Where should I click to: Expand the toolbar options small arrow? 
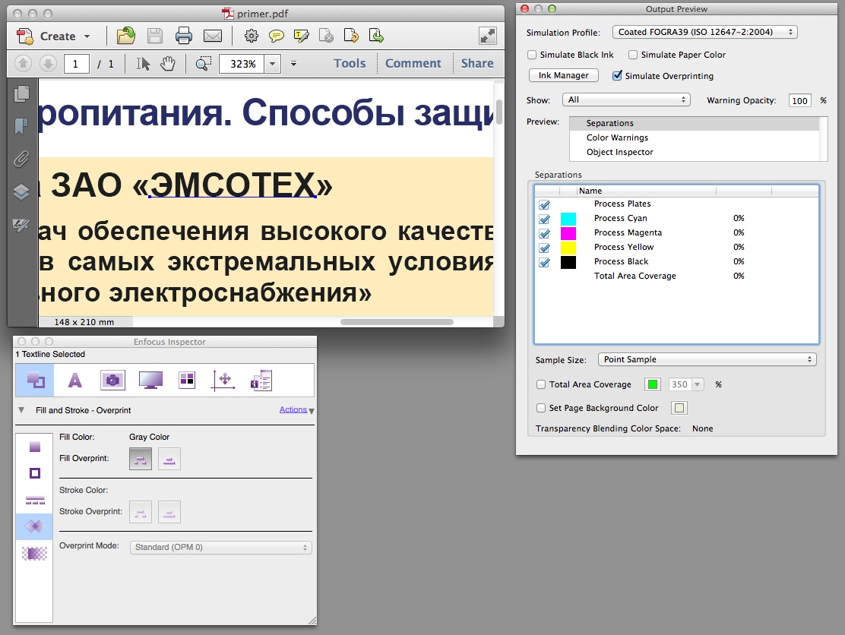(294, 64)
